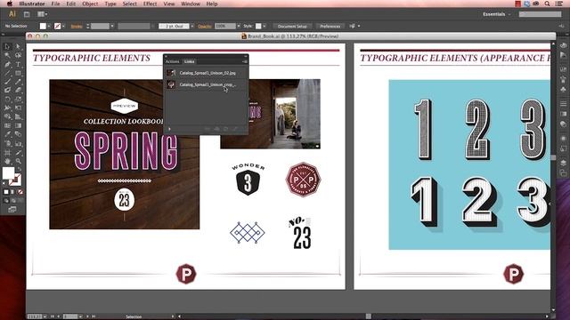Select the Direct Selection tool

pos(18,46)
